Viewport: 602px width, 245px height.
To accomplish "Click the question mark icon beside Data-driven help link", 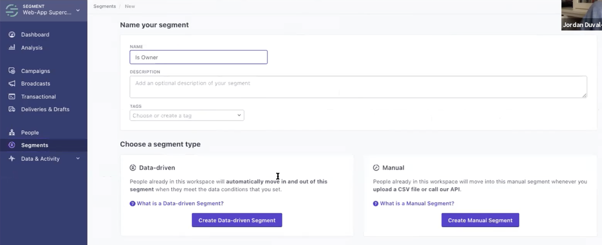I will [132, 204].
